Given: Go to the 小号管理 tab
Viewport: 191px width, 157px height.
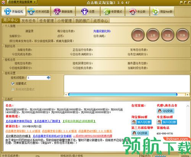Looking at the screenshot, I should [65, 21].
